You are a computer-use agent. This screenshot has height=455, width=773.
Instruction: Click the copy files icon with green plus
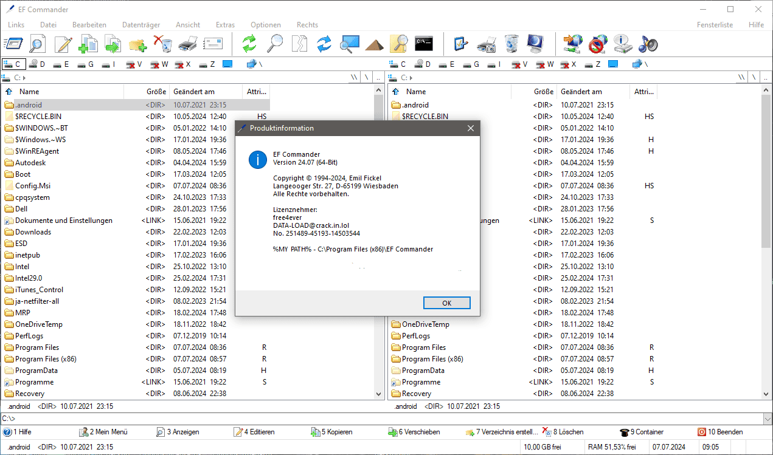point(88,44)
